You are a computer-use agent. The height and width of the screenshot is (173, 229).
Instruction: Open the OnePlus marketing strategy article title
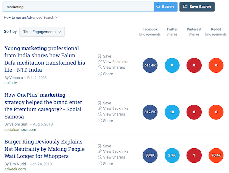click(43, 106)
